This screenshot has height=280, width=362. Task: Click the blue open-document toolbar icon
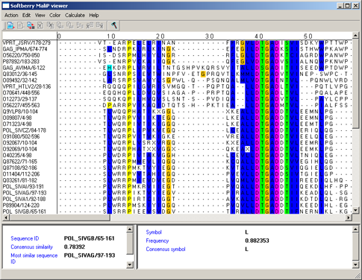click(10, 25)
